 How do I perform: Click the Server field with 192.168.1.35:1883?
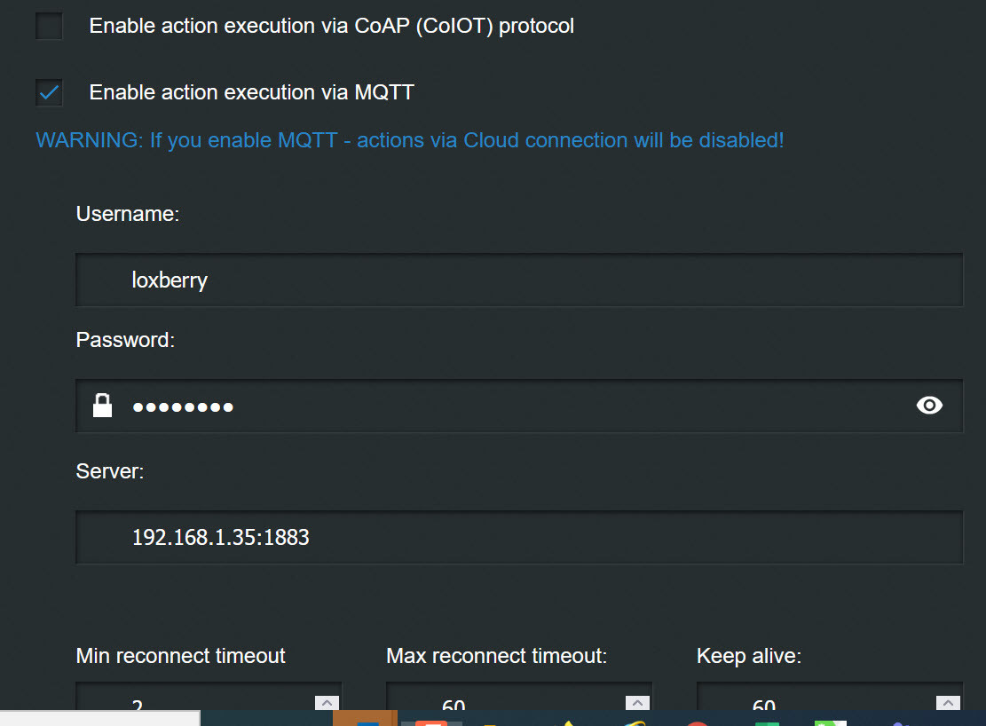click(519, 537)
